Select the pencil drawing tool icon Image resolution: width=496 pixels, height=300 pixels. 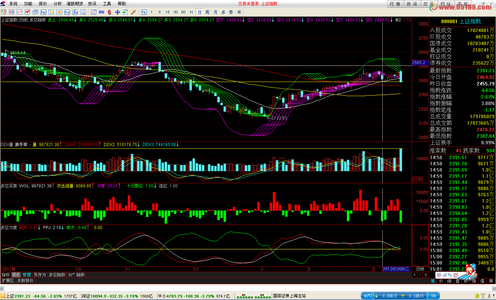133,12
